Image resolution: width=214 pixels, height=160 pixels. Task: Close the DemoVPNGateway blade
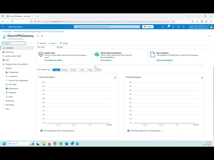coord(209,36)
